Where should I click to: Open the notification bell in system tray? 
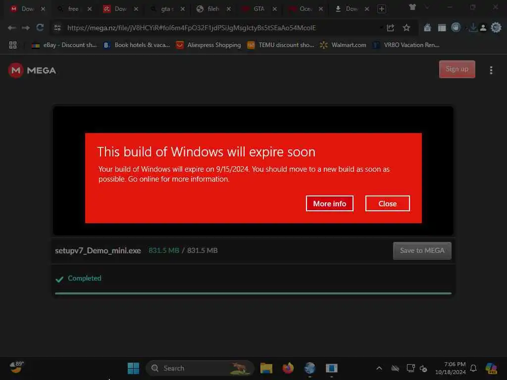473,368
